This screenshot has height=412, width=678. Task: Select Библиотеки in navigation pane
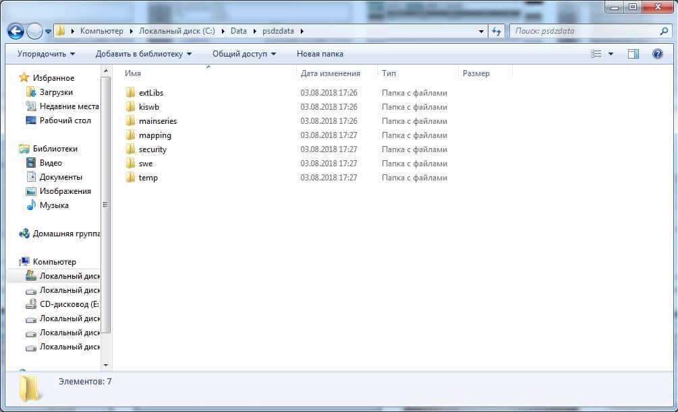tap(55, 149)
